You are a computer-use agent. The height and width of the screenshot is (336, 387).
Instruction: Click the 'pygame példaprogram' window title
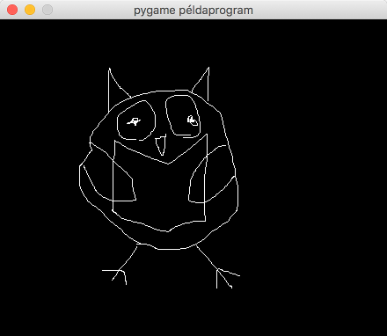click(x=193, y=11)
